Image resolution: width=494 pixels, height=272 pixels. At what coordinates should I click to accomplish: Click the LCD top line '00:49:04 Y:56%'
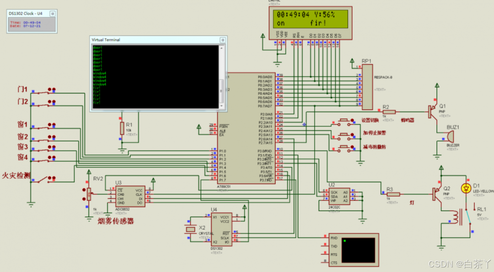click(x=306, y=15)
